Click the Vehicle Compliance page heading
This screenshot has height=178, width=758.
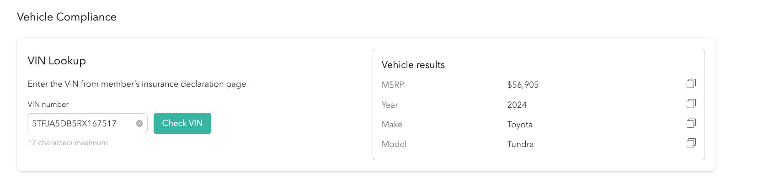[x=67, y=17]
